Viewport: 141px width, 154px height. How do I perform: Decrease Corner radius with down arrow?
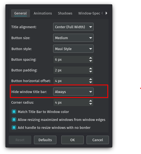click(x=91, y=104)
